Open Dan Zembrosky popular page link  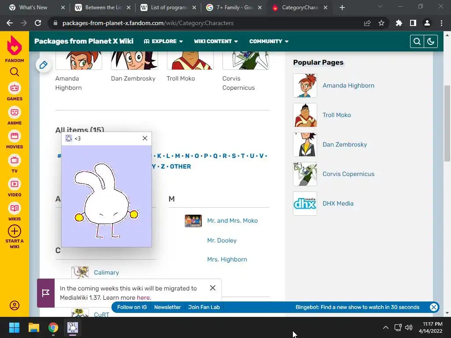[x=344, y=144]
